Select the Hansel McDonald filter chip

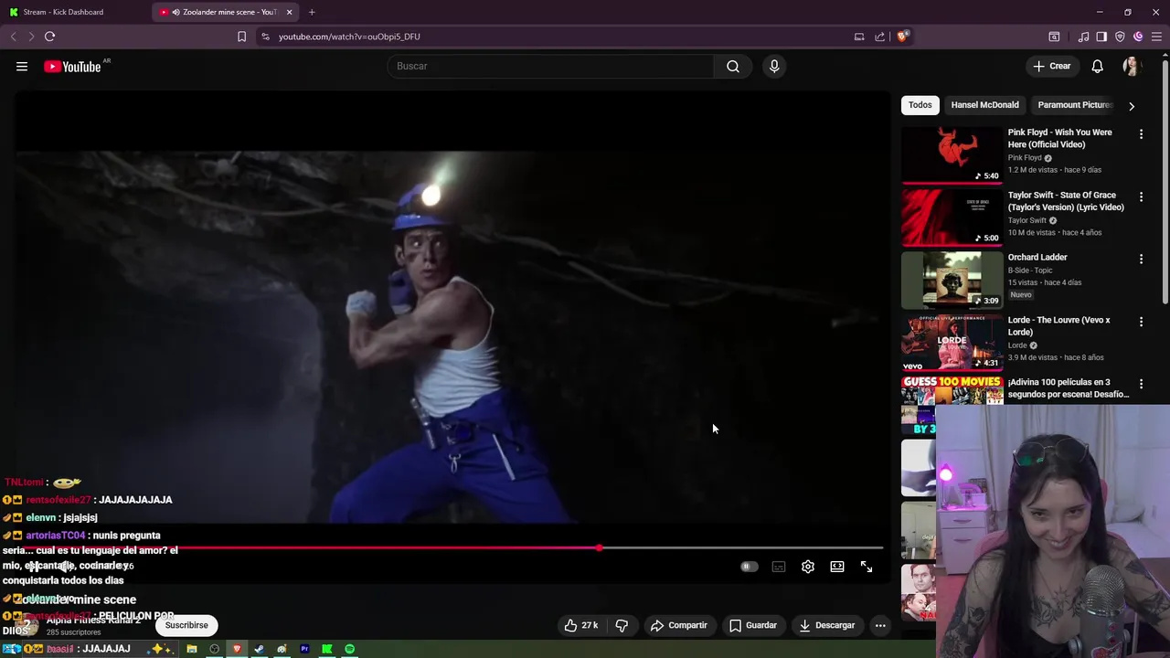coord(984,105)
